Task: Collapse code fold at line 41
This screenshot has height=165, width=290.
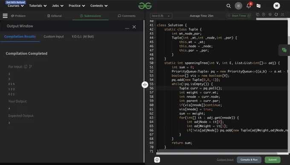Action: pos(155,25)
